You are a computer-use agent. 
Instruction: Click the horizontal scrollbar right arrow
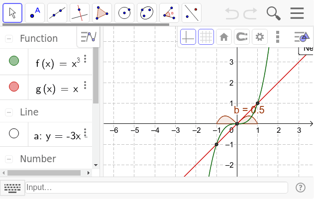(x=89, y=173)
